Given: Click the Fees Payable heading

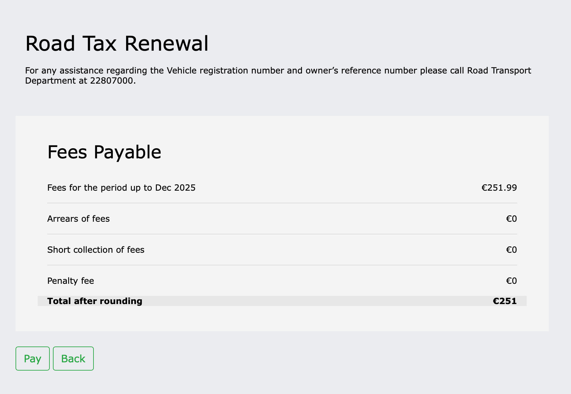Looking at the screenshot, I should pos(104,152).
